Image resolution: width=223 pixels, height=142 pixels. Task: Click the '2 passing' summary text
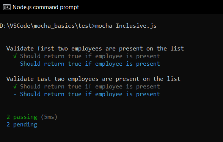pos(22,117)
